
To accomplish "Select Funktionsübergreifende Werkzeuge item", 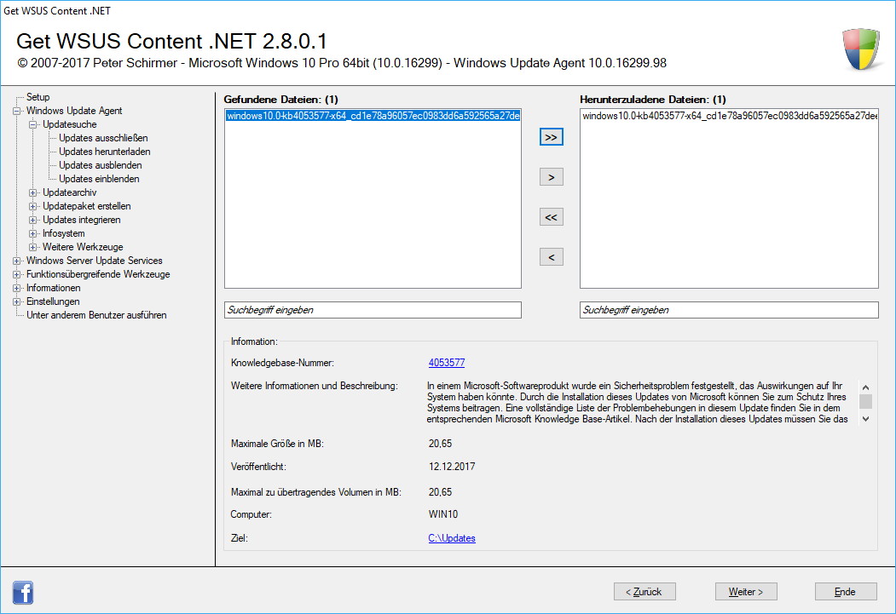I will click(x=98, y=274).
